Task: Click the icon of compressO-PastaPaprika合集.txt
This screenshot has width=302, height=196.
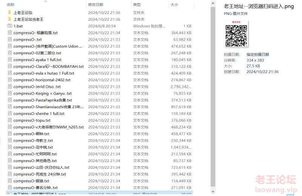Action: tap(10, 100)
